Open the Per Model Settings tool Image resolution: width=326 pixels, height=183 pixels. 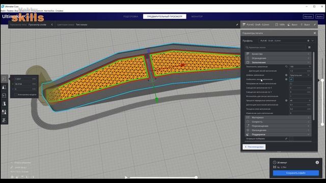[x=4, y=112]
